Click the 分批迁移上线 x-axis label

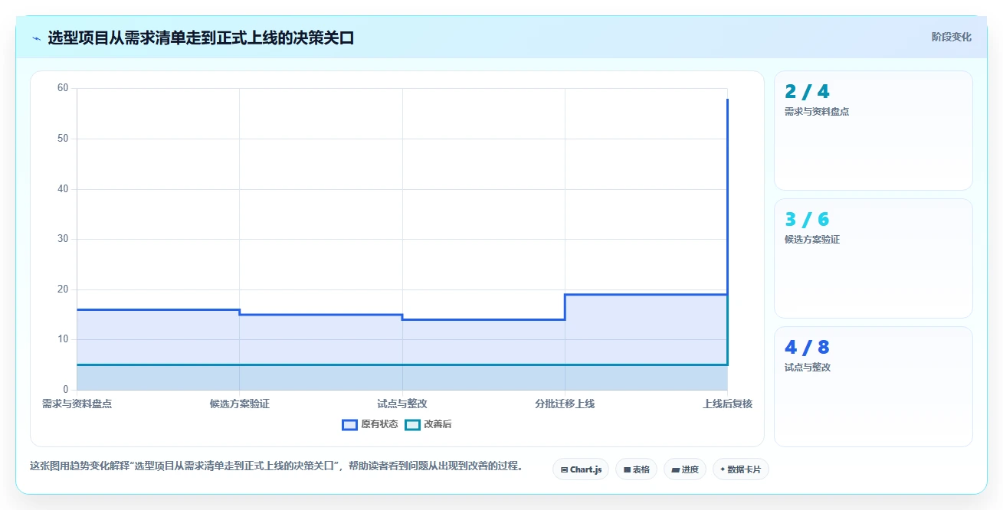tap(565, 404)
